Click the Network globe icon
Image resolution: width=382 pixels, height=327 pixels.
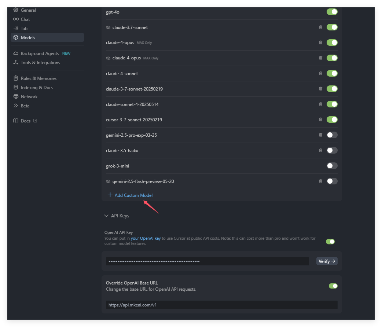pyautogui.click(x=16, y=96)
